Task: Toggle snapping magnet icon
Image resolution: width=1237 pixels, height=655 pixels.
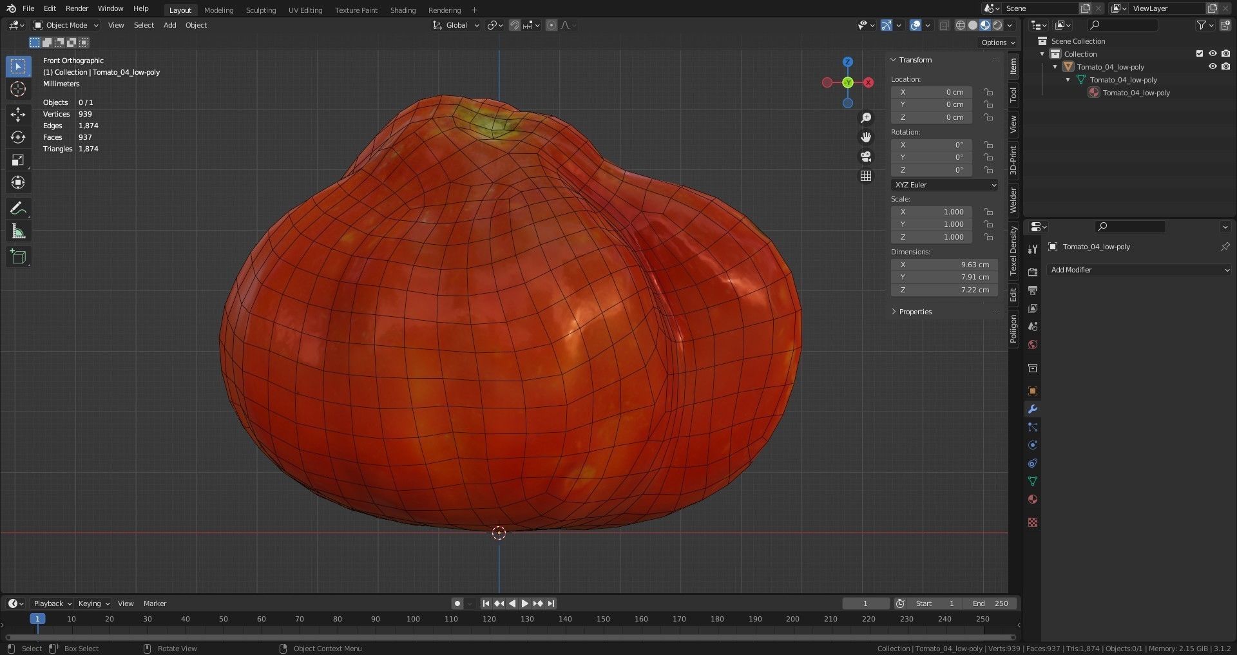Action: (515, 25)
